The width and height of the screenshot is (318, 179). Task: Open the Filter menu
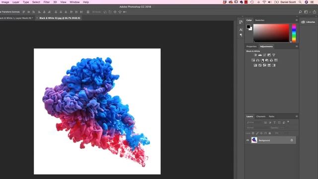(47, 2)
